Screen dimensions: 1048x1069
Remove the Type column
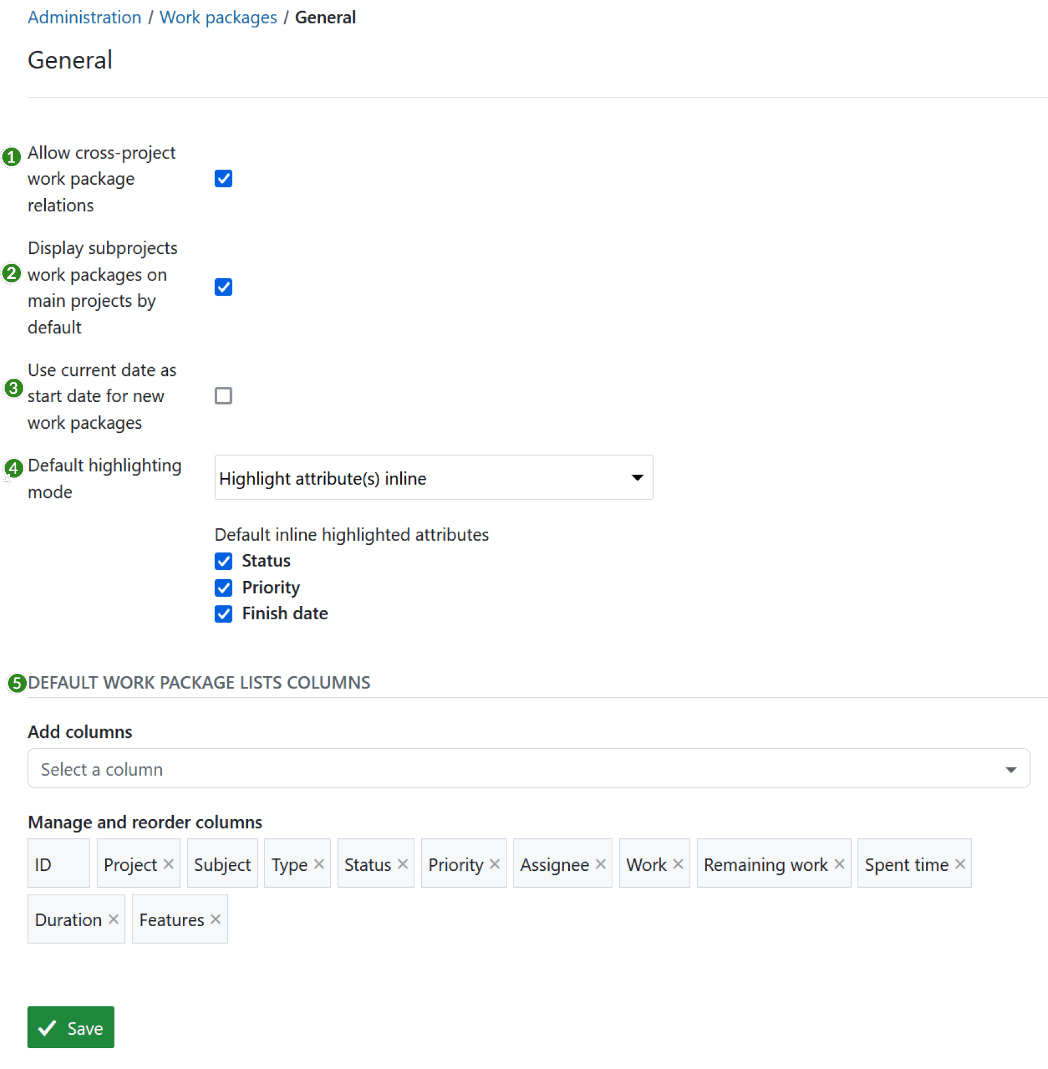318,864
